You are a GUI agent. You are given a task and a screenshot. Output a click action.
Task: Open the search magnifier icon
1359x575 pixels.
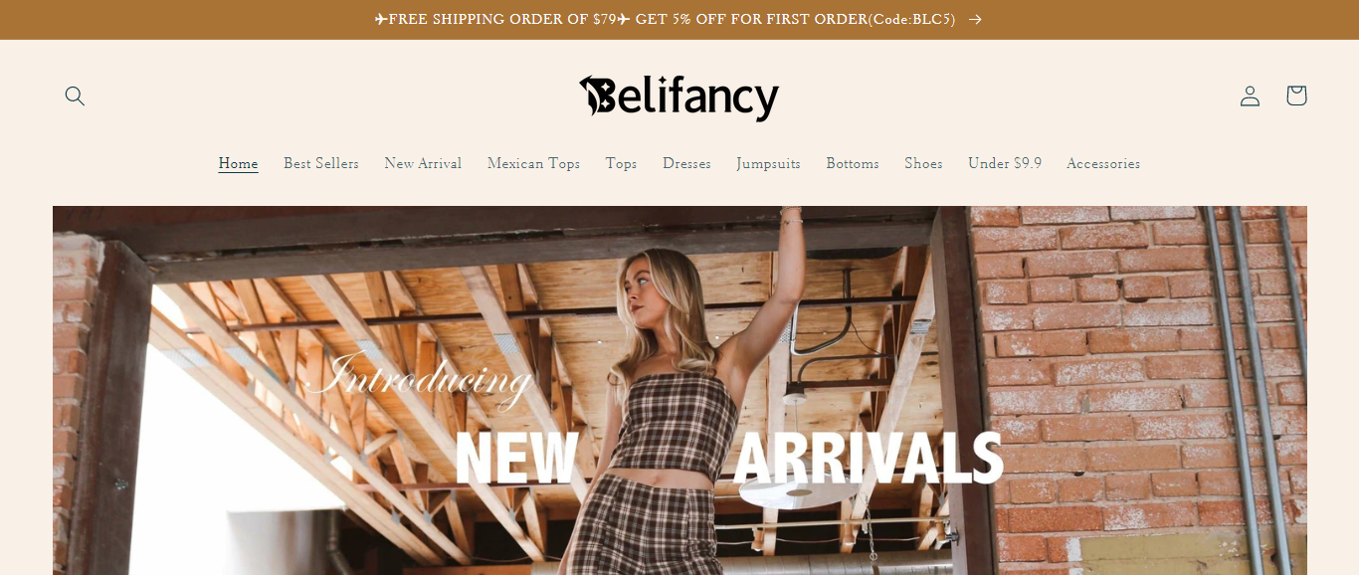[x=75, y=96]
